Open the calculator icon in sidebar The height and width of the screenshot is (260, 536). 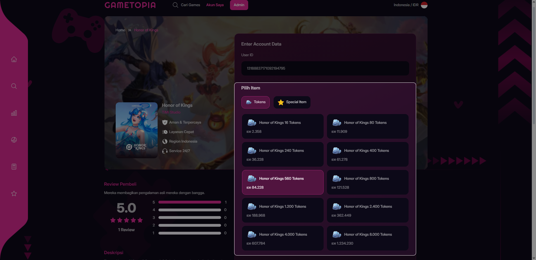(x=14, y=167)
